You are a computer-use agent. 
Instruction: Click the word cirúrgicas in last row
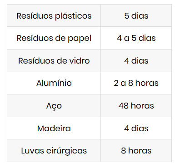tap(66, 151)
